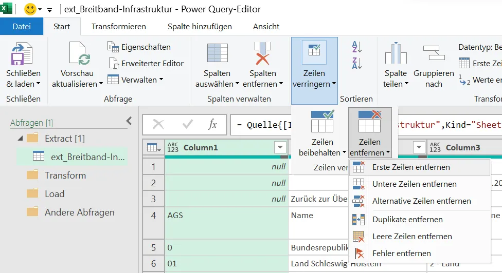Cancel the formula with the X icon

coord(158,124)
